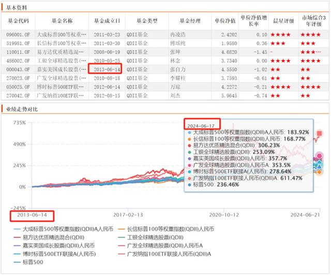
Task: Click x-axis date label 2020-10-12
Action: point(224,215)
